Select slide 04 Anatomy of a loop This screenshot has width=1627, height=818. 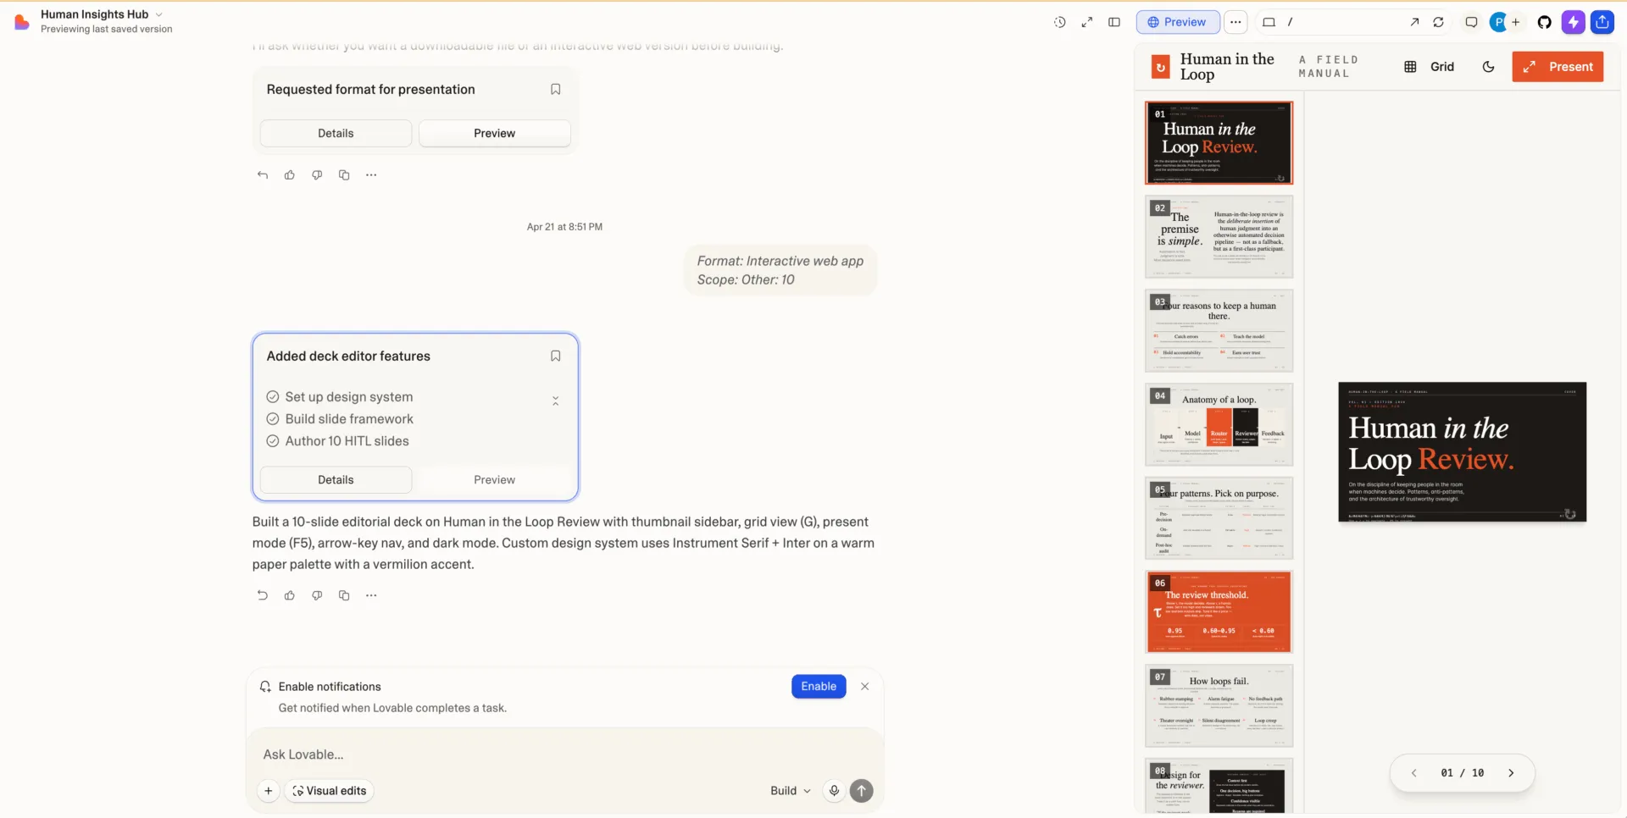[1219, 424]
